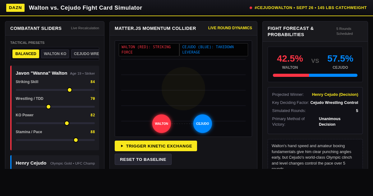373x196 pixels.
Task: Click the Unanimous Decision method value
Action: click(x=330, y=122)
